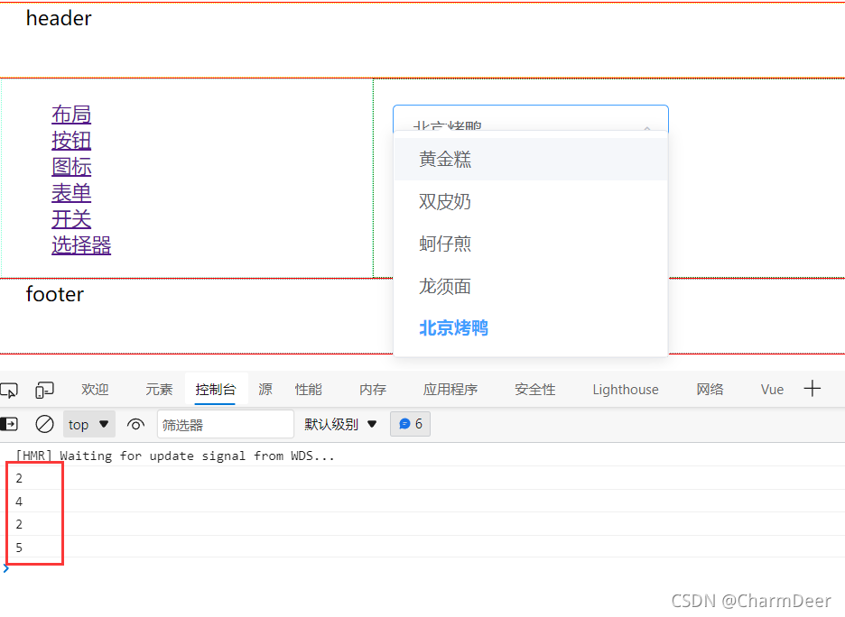The image size is (845, 617).
Task: Open the top context dropdown
Action: click(x=88, y=424)
